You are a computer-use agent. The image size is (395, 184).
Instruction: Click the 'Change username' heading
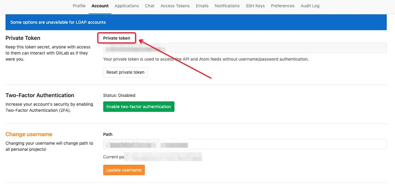click(29, 134)
